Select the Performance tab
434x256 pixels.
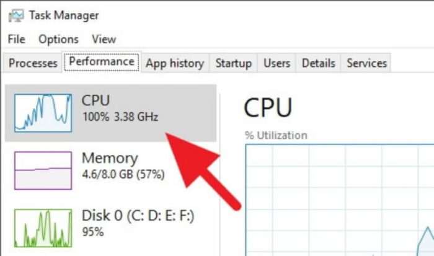point(102,62)
